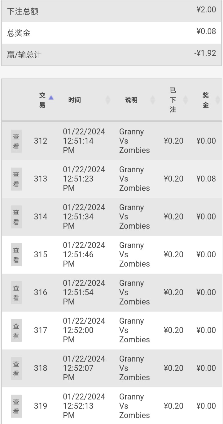Screen dimensions: 223x424
Task: Click 查看 next to transaction 317
Action: coord(16,331)
